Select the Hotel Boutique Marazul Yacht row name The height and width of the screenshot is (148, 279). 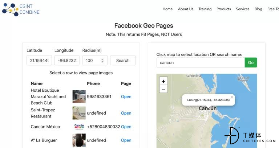(x=48, y=96)
